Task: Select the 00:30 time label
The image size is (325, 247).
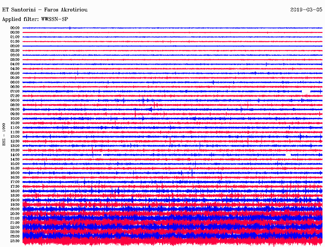Action: [15, 33]
